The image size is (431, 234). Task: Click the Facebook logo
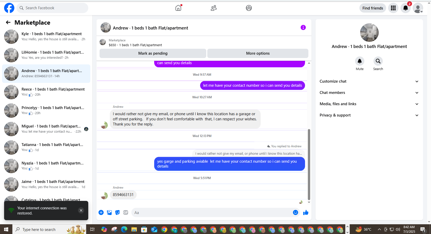point(9,8)
